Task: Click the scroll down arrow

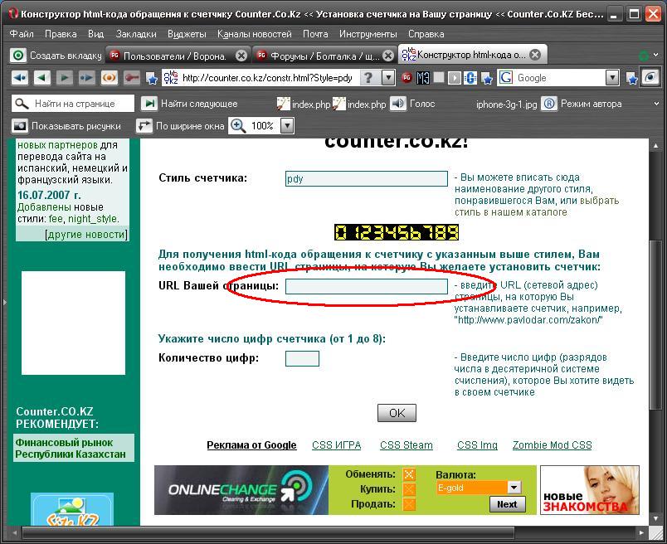Action: coord(655,518)
